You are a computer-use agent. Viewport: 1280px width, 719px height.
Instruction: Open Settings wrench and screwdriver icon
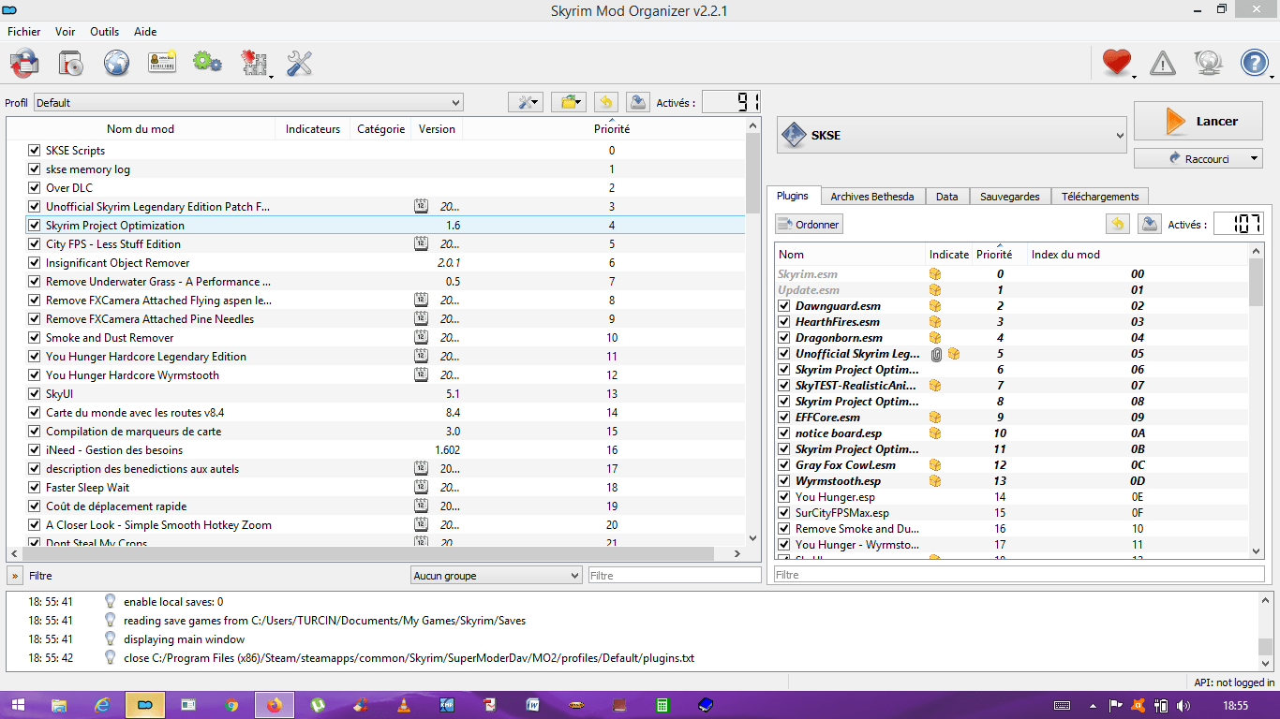point(299,64)
